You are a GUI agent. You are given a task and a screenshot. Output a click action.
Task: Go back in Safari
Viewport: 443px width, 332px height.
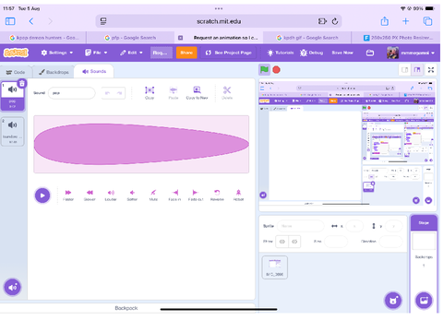(x=31, y=21)
